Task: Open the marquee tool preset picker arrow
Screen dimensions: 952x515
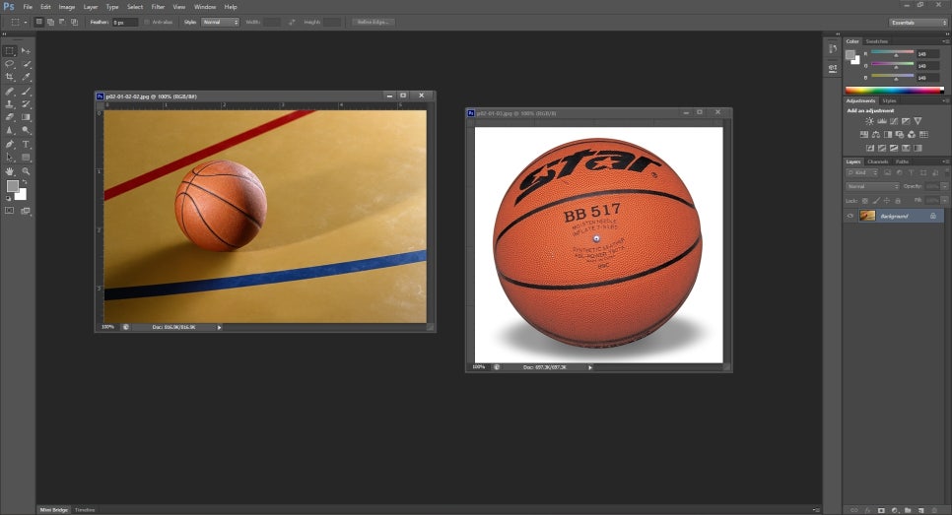Action: point(26,22)
